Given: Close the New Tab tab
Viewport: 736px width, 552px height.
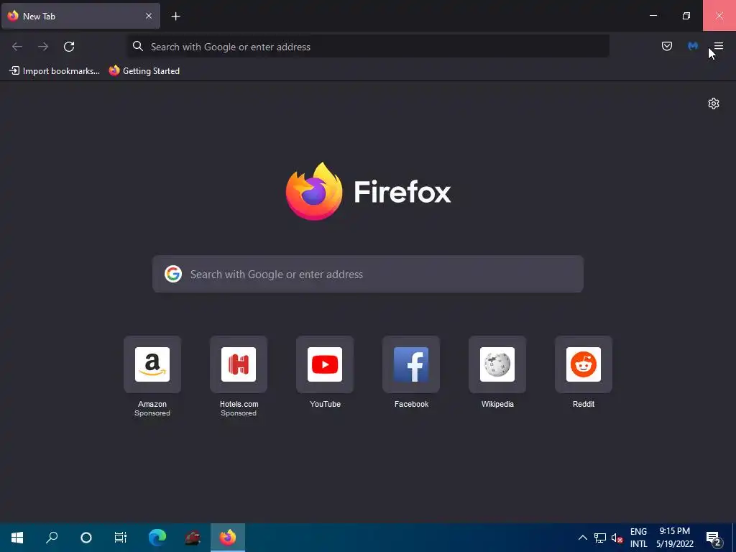Looking at the screenshot, I should coord(149,16).
